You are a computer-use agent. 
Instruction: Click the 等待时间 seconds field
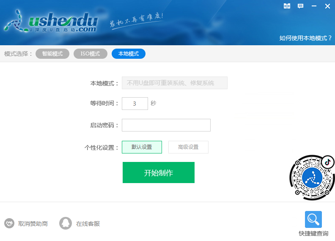[x=135, y=104]
